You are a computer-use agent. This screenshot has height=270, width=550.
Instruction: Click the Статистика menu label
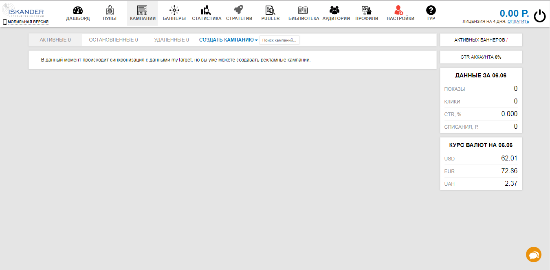[x=207, y=18]
